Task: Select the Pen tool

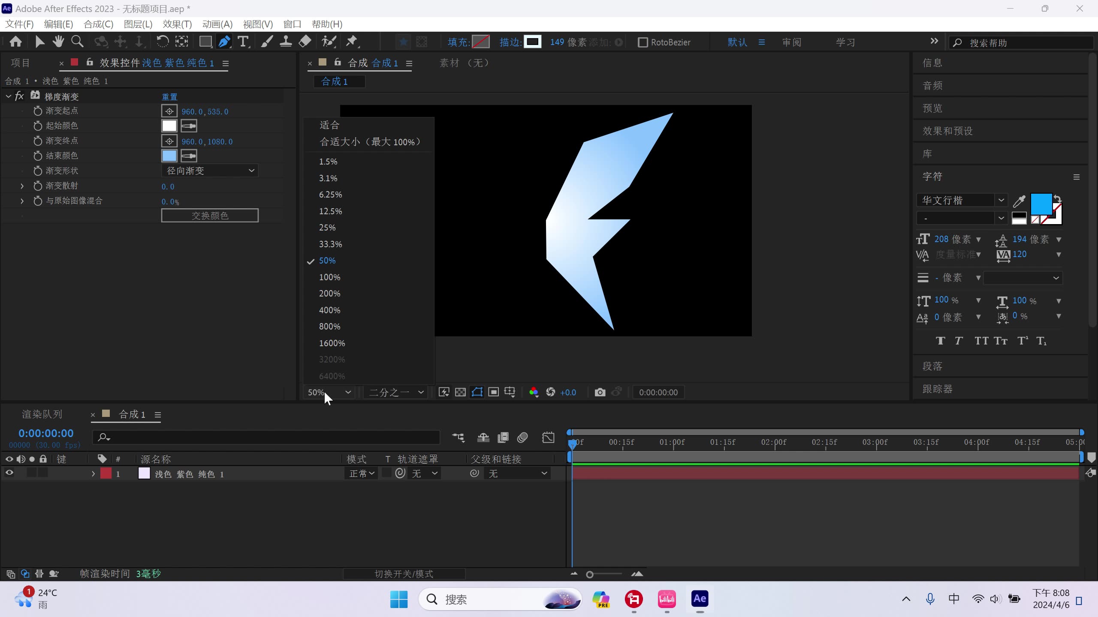Action: (x=224, y=42)
